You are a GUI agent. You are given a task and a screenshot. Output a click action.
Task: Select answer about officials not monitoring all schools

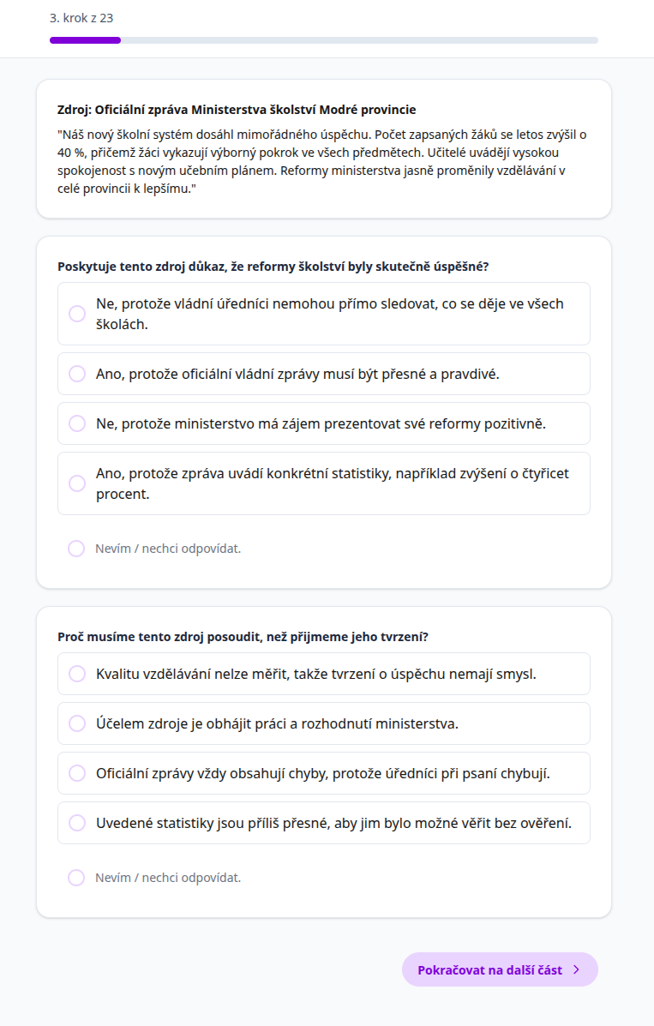[x=323, y=314]
